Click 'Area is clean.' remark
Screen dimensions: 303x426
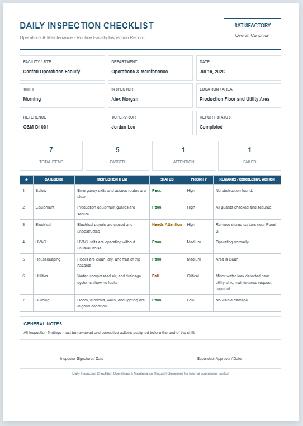click(228, 259)
